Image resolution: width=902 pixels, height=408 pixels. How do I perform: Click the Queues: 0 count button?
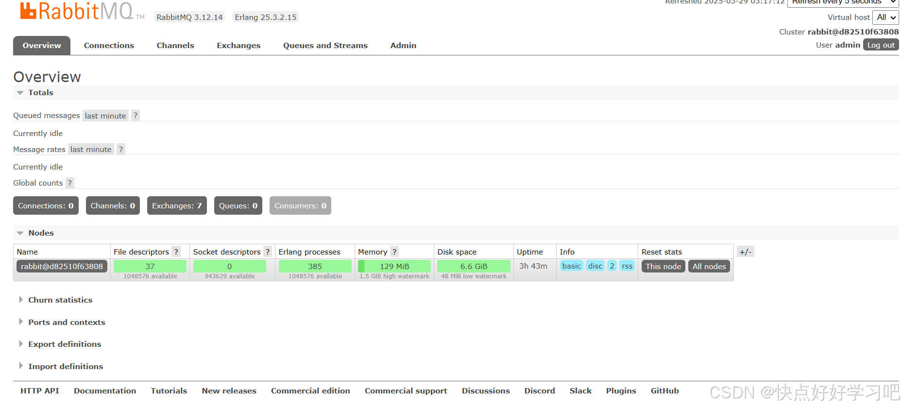coord(238,205)
